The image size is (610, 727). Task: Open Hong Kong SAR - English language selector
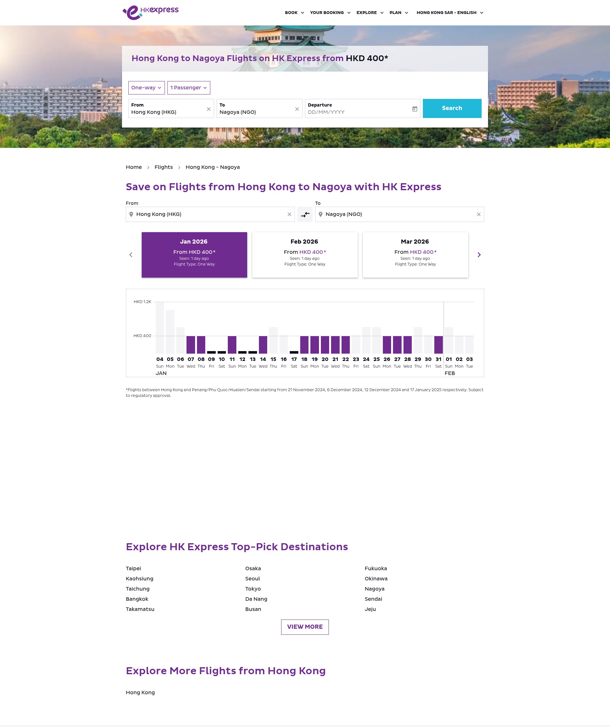click(450, 12)
